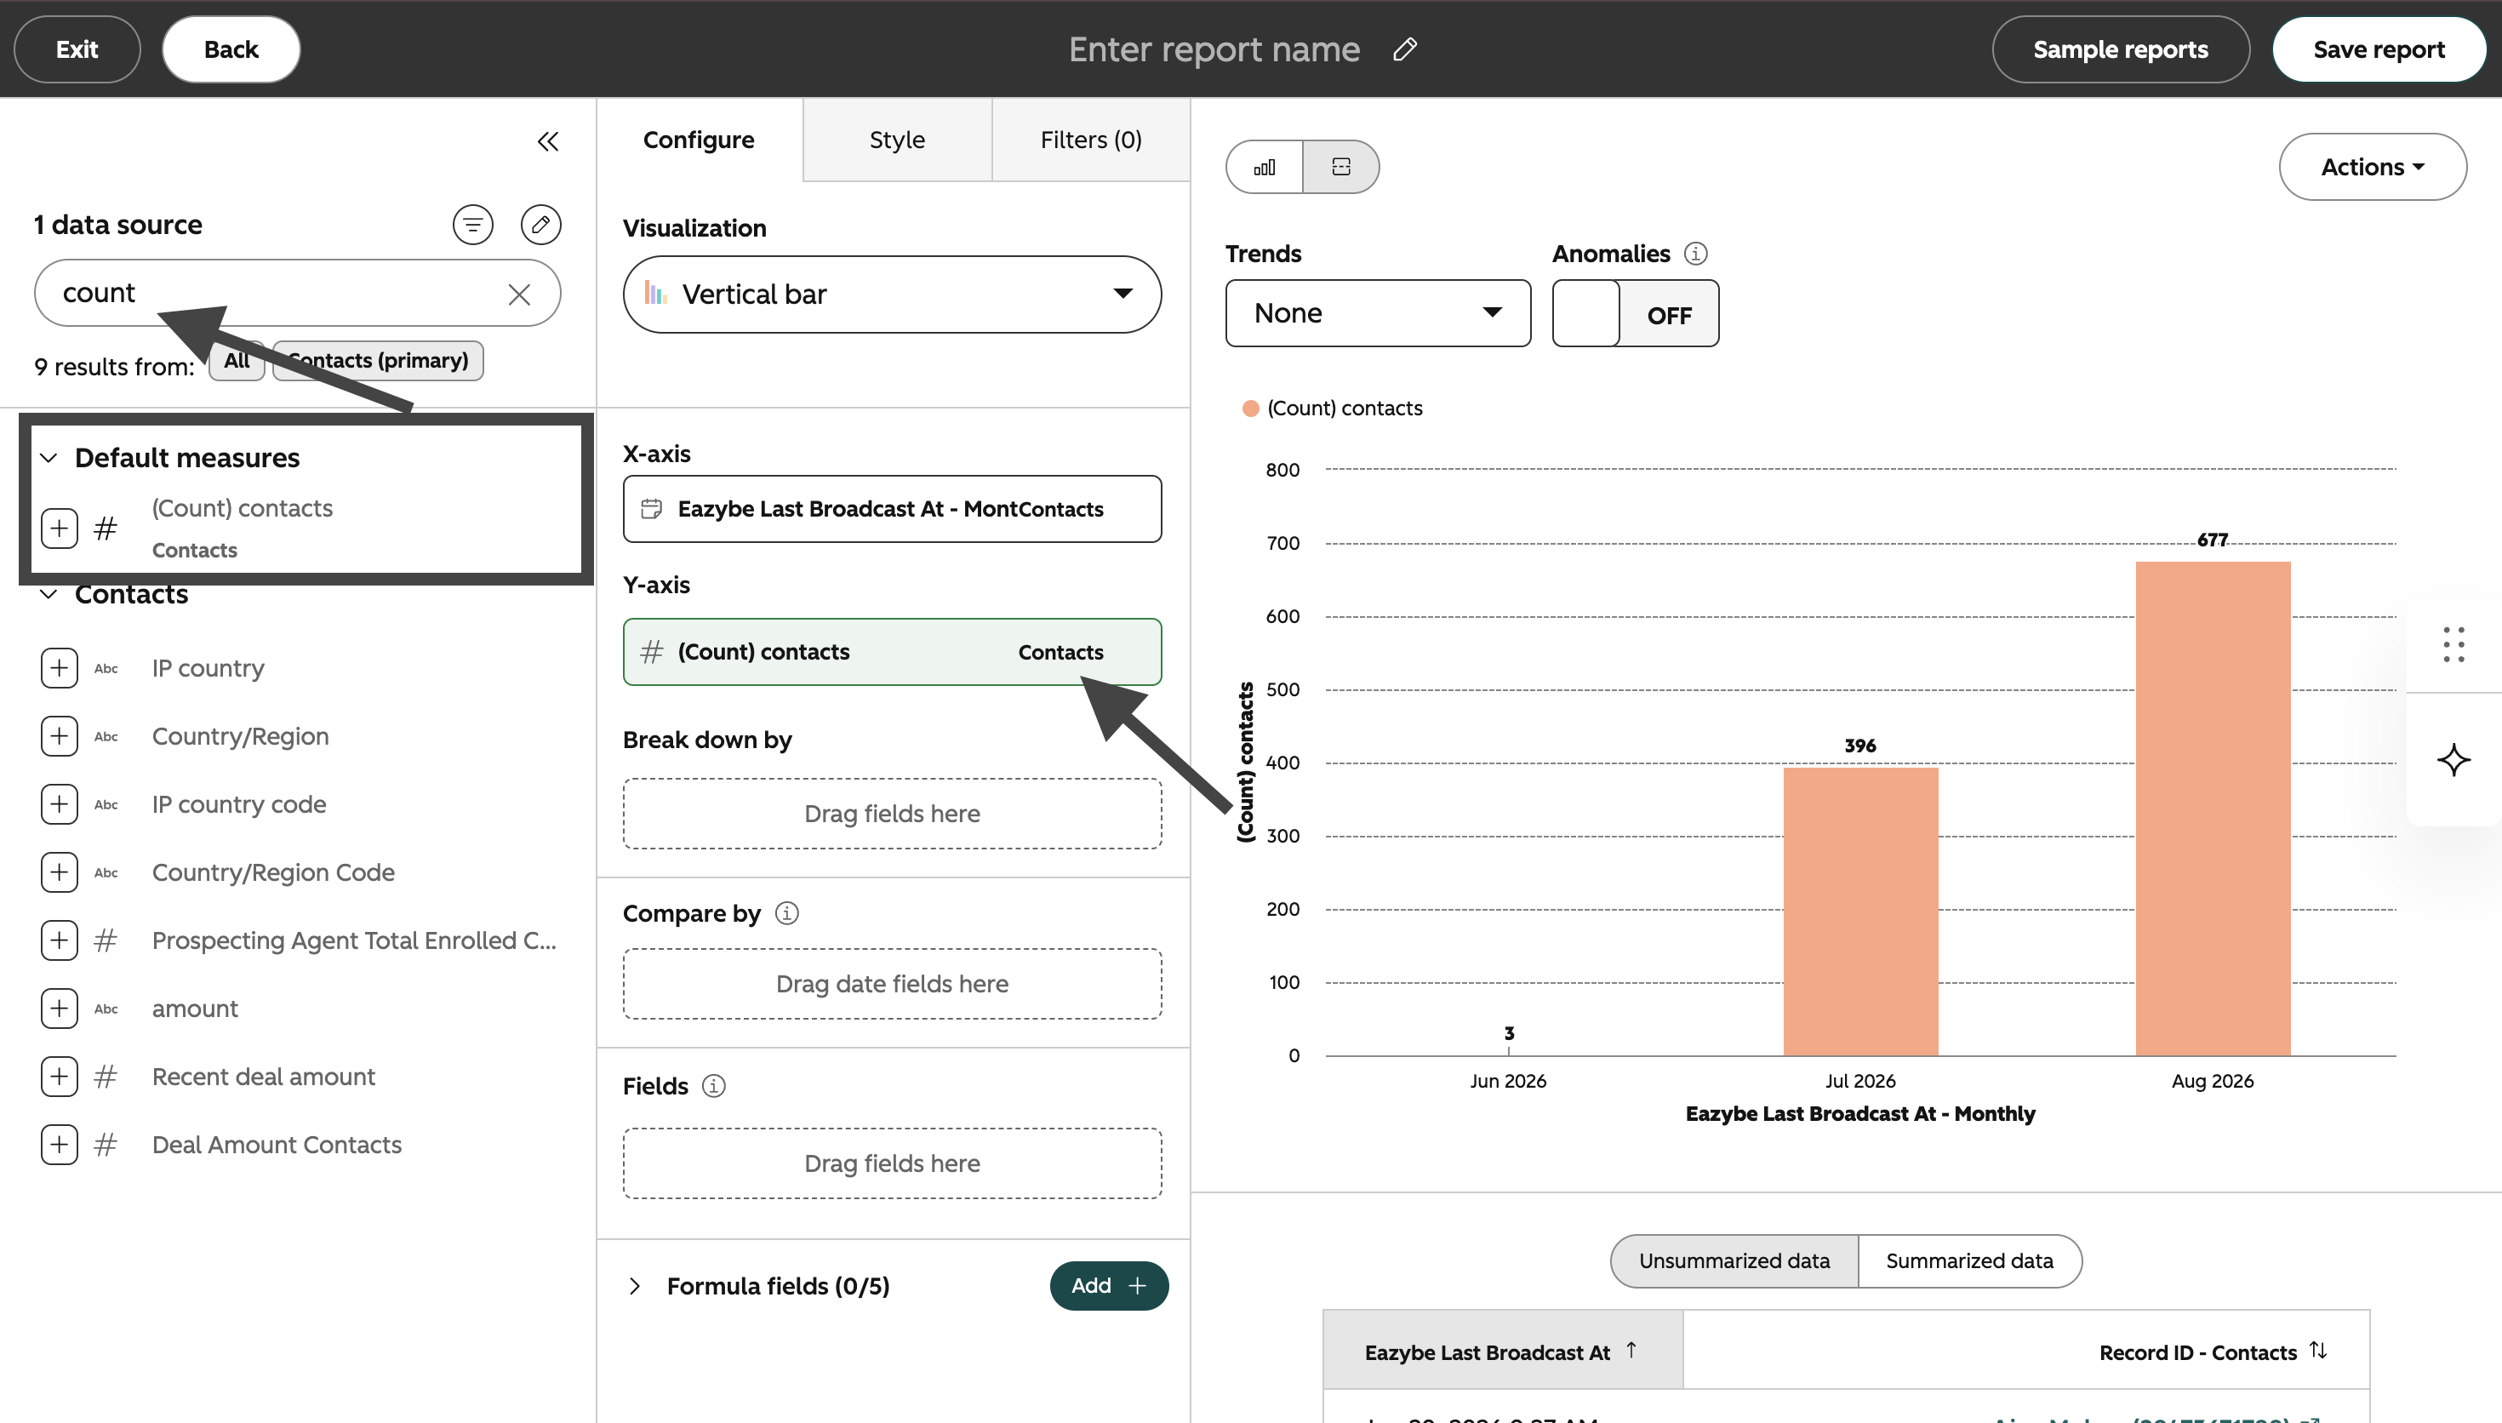Screen dimensions: 2502x1423
Task: Sort by Eazybe Last Broadcast At column arrow
Action: pyautogui.click(x=1631, y=1350)
